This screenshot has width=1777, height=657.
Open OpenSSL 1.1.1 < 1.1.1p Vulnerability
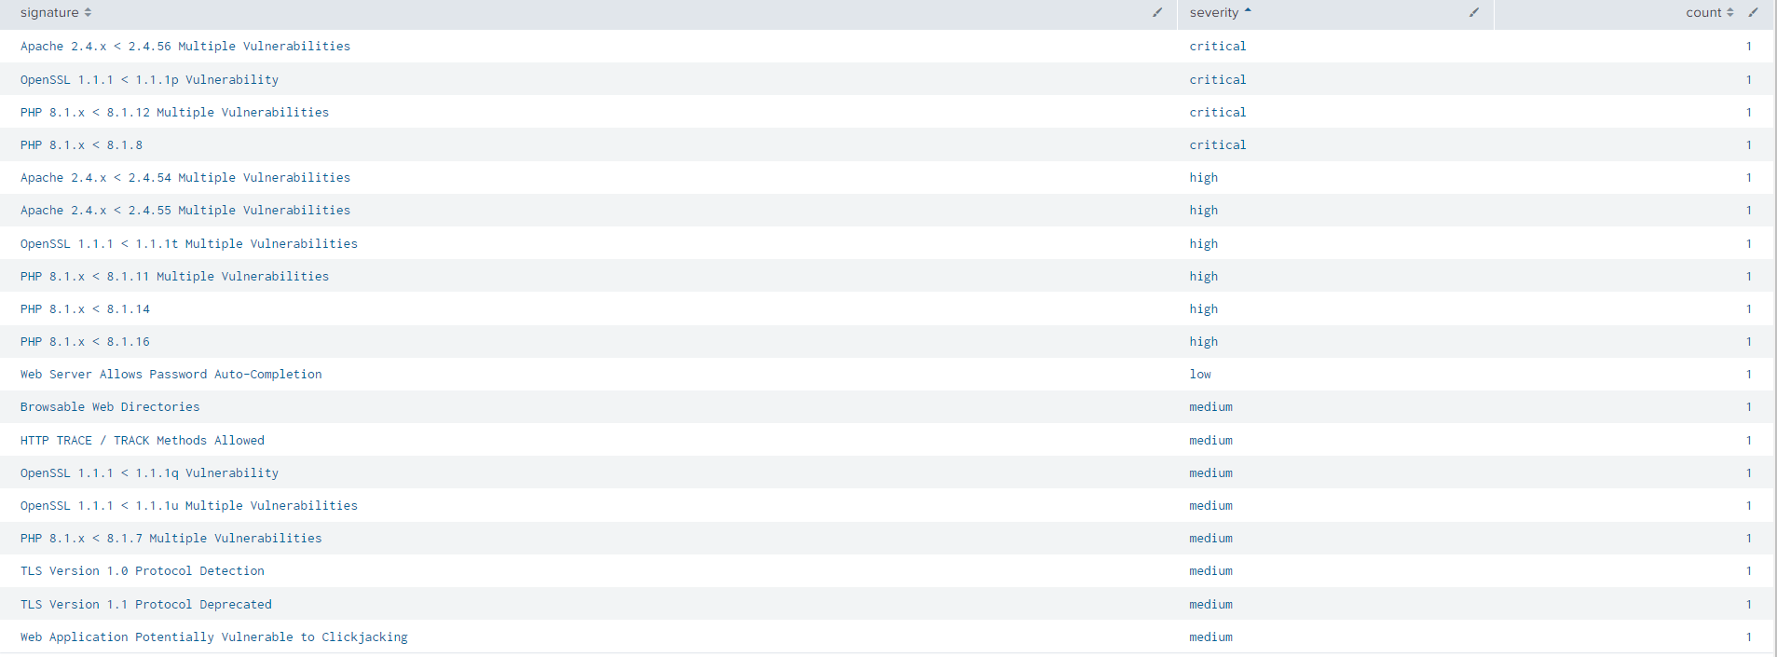point(149,79)
